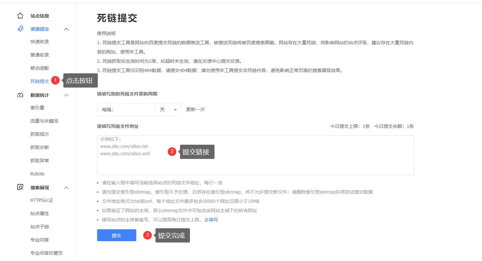Click the chart icon beside 数据统计

[x=20, y=95]
